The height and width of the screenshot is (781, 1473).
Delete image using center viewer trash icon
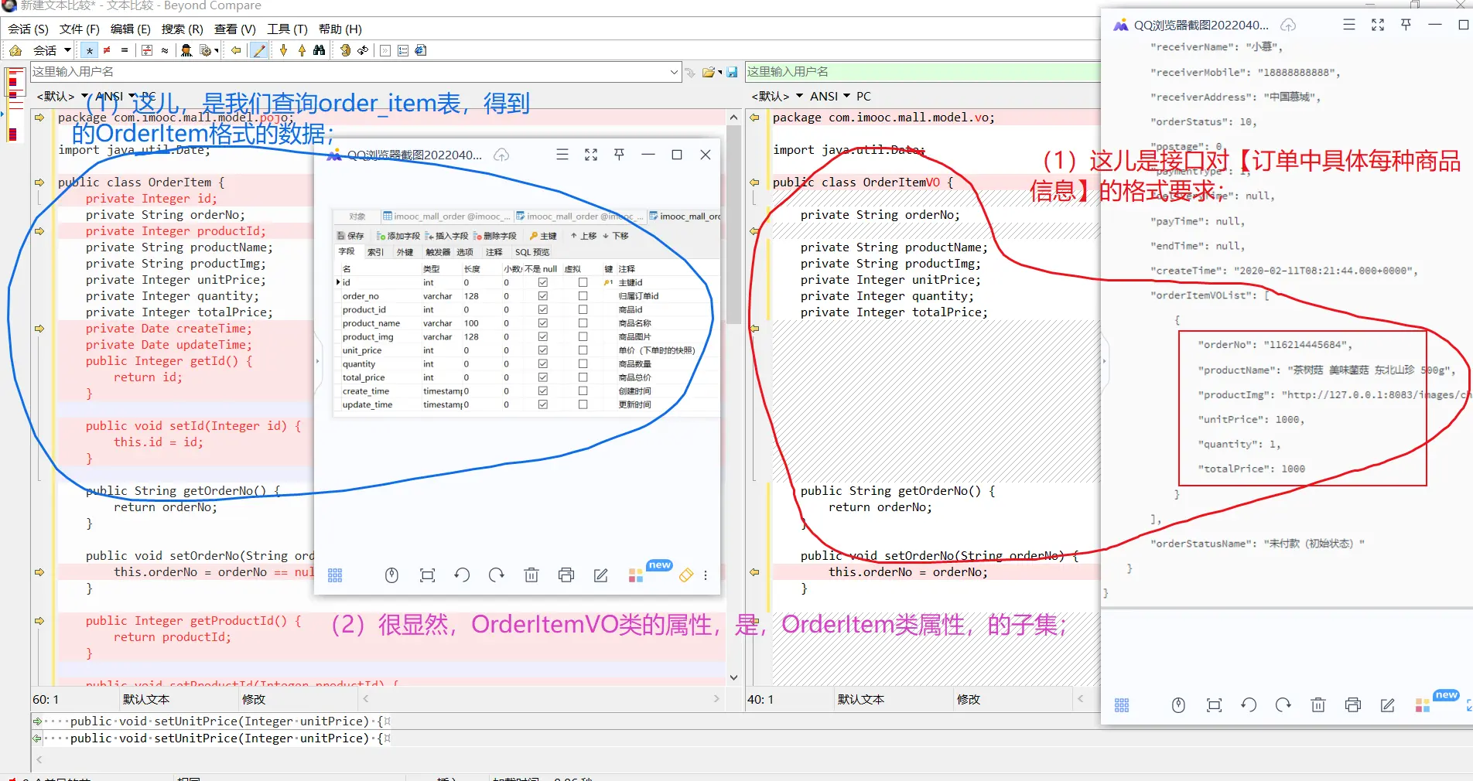(x=531, y=575)
